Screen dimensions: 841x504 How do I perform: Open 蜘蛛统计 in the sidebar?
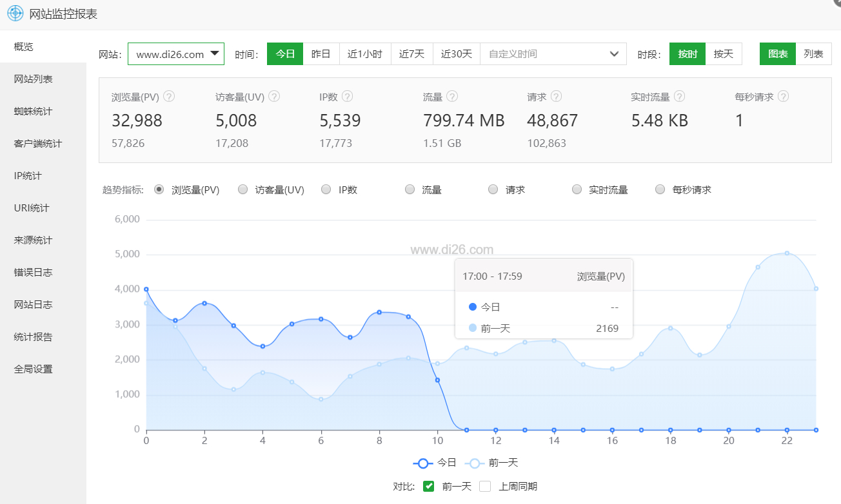[x=33, y=111]
